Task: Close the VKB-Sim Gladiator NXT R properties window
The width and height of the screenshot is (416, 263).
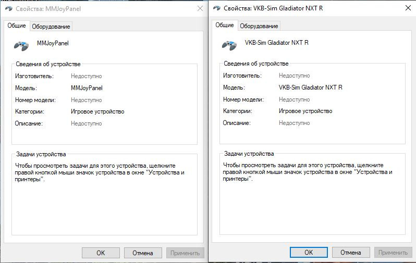Action: (408, 8)
